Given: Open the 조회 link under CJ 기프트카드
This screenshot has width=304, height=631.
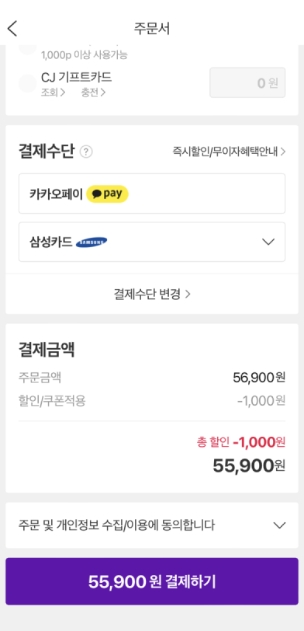Looking at the screenshot, I should coord(53,93).
